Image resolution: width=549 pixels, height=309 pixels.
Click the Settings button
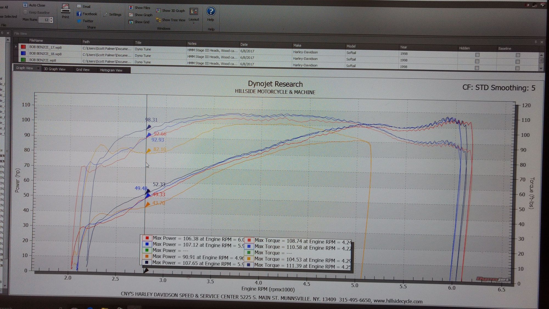click(113, 15)
